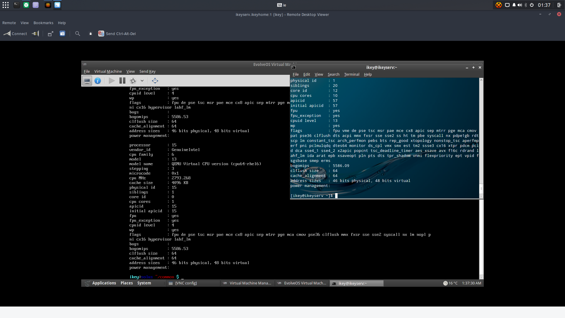Screen dimensions: 565x318
Task: Send Ctrl-Alt-Del to the remote machine
Action: (117, 34)
